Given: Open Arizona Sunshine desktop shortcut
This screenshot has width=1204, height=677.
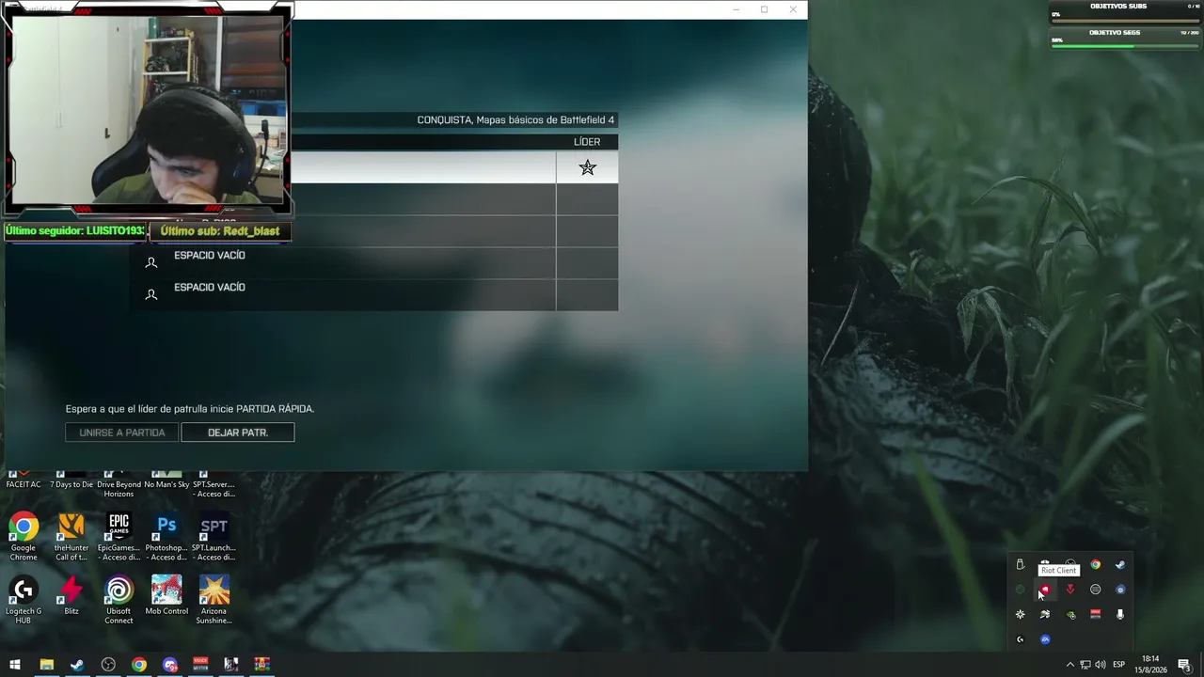Looking at the screenshot, I should coord(214,601).
